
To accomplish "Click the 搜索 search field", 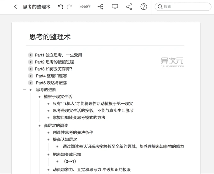I will click(x=186, y=7).
